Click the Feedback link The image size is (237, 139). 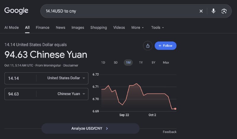tap(169, 132)
